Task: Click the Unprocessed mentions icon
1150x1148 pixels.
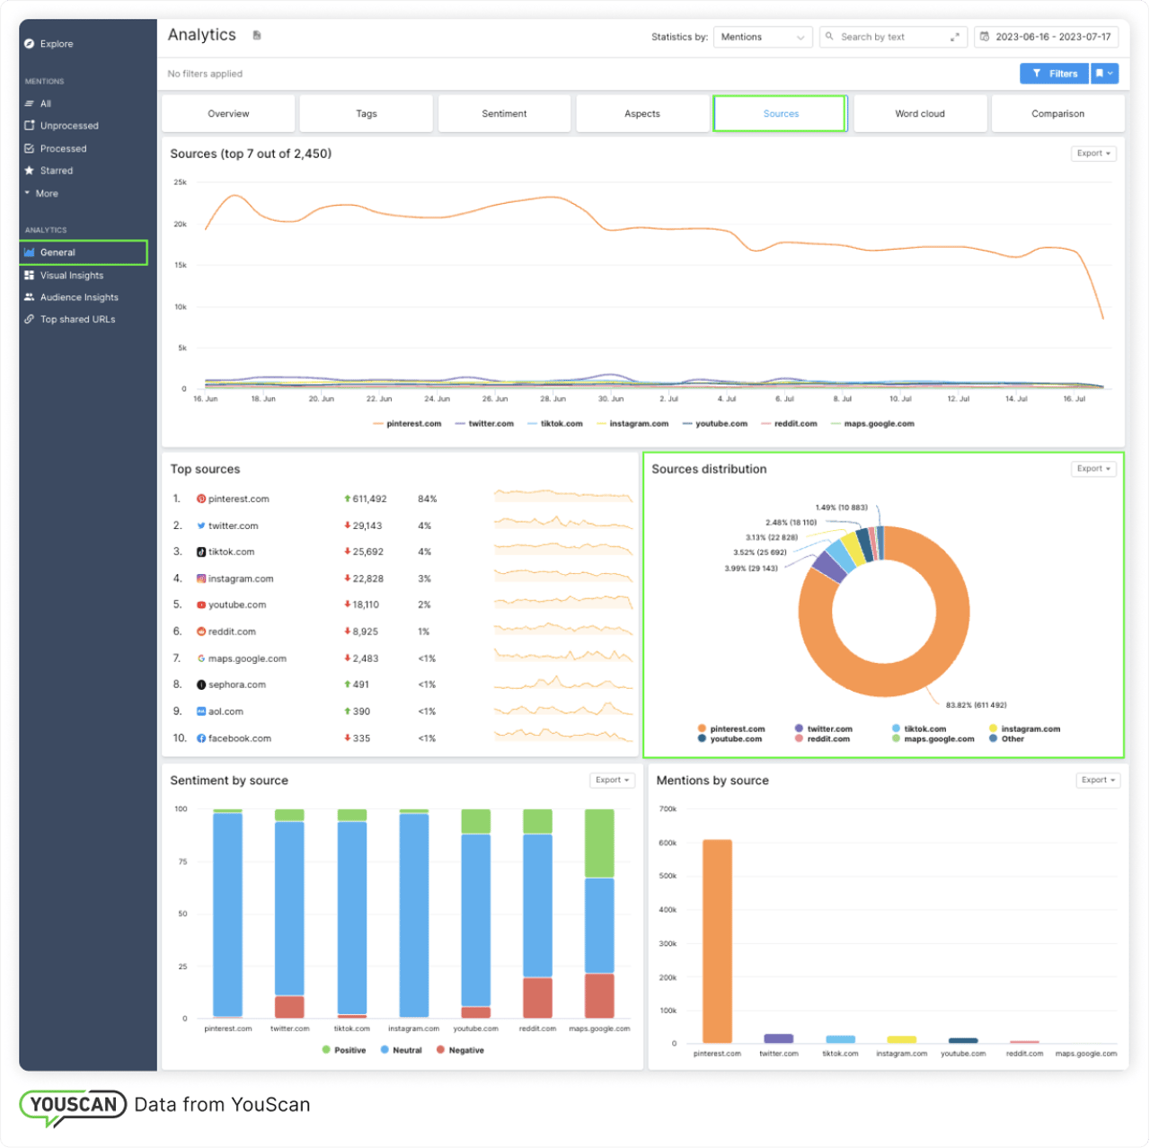Action: pos(30,126)
